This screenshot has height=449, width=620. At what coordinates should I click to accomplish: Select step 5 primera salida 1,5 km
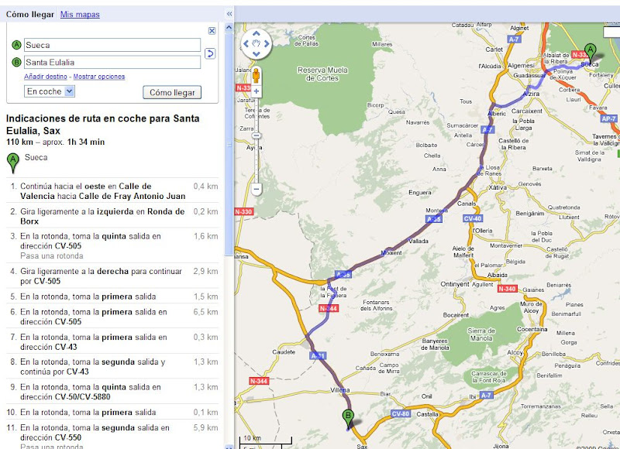(x=112, y=296)
